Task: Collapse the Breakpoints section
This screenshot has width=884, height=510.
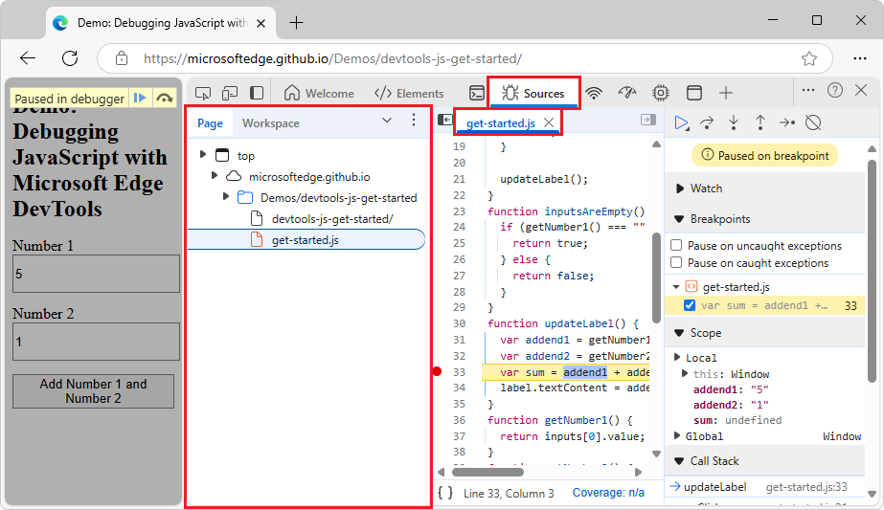Action: point(679,219)
